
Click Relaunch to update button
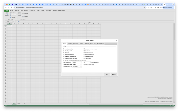(168, 7)
